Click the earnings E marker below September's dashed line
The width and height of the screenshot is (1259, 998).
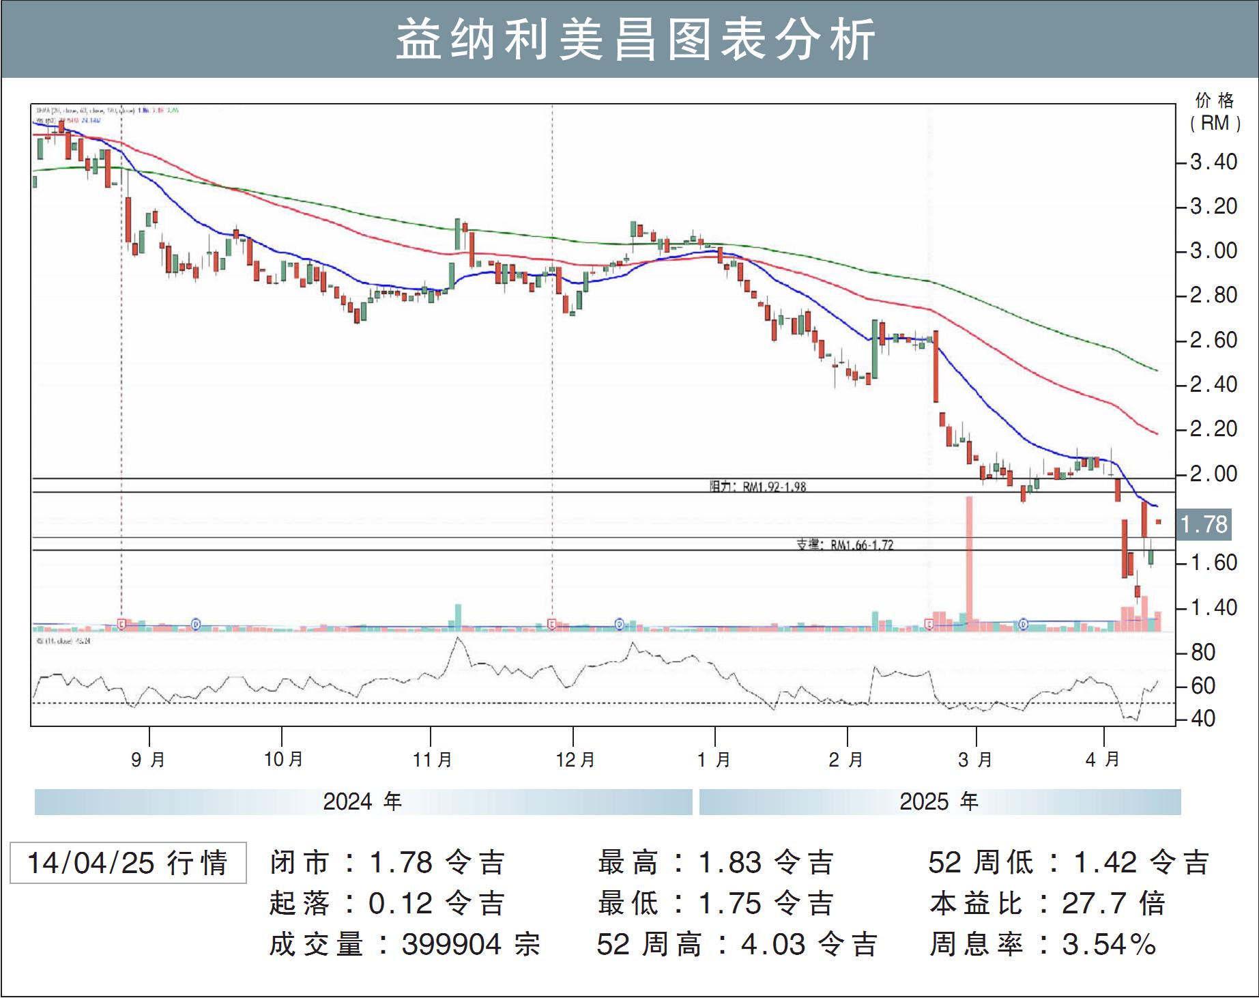tap(122, 624)
